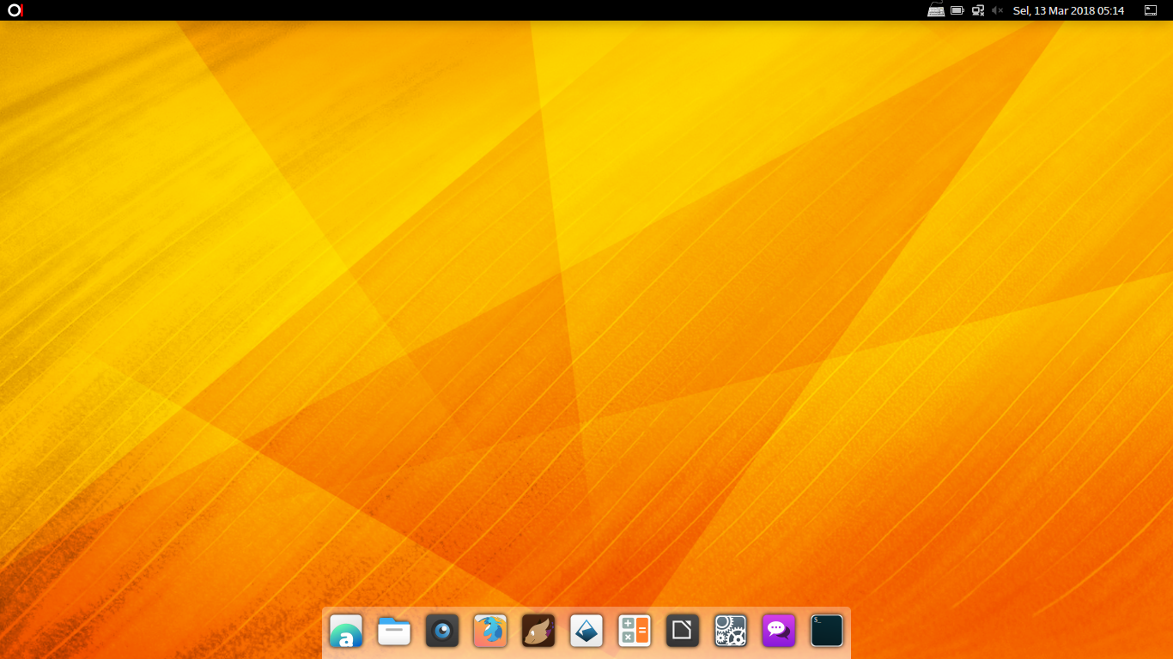
Task: Unmute using the muted volume tray icon
Action: point(997,10)
